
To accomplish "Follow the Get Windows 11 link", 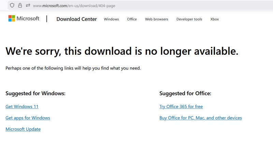I will tap(22, 107).
